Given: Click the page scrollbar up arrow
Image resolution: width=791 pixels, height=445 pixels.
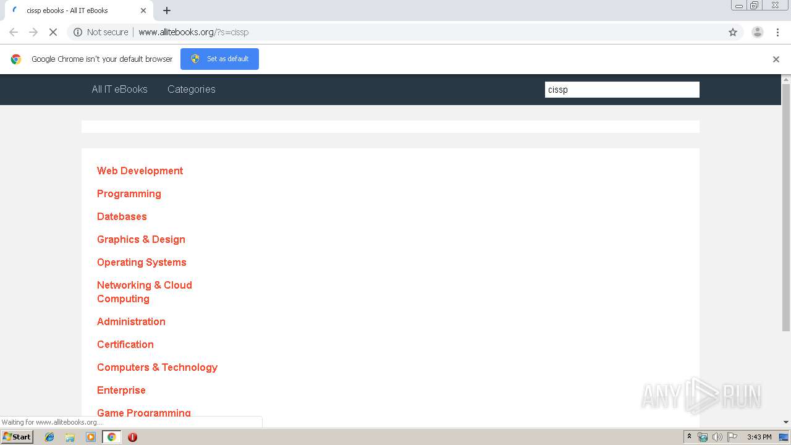Looking at the screenshot, I should (x=786, y=79).
